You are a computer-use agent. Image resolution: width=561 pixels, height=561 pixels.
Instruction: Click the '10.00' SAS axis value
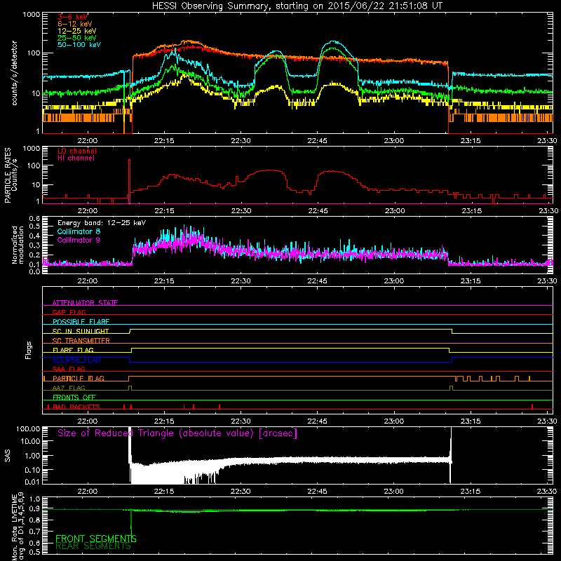[x=30, y=441]
